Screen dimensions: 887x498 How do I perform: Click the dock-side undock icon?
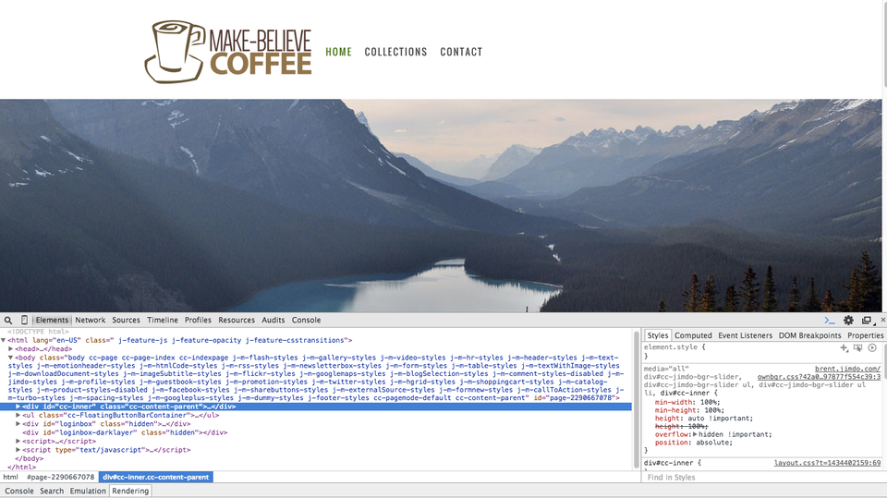[867, 321]
